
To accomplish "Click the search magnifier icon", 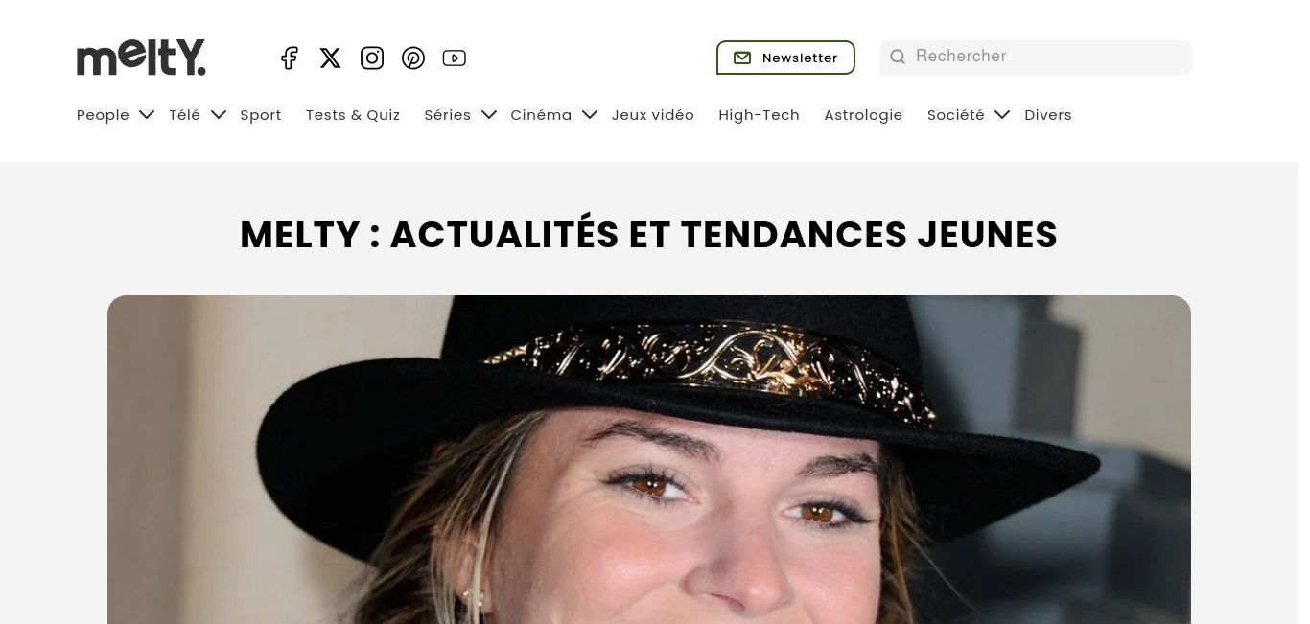I will (898, 58).
